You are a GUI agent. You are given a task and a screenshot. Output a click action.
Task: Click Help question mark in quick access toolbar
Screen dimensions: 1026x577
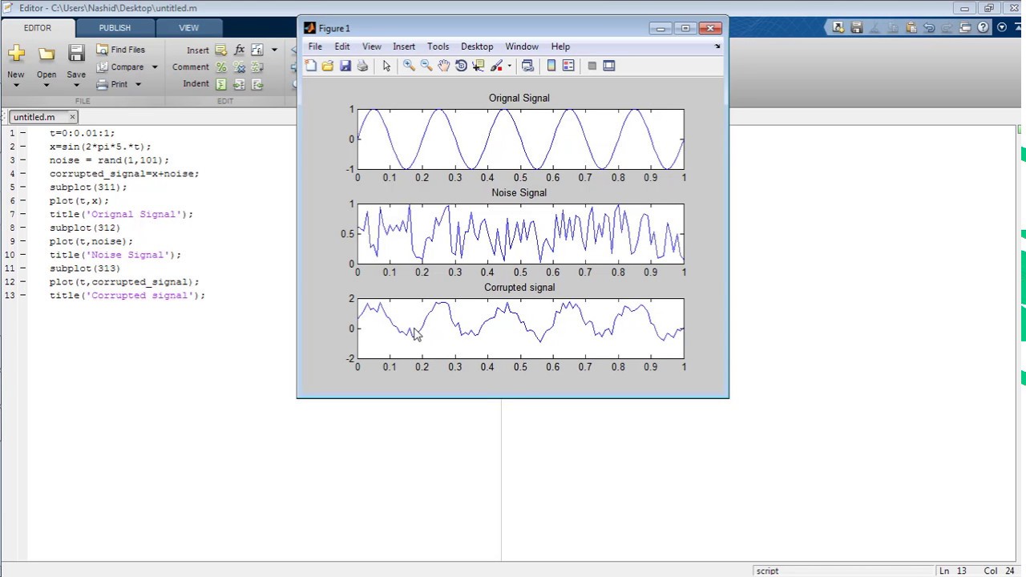click(x=984, y=28)
